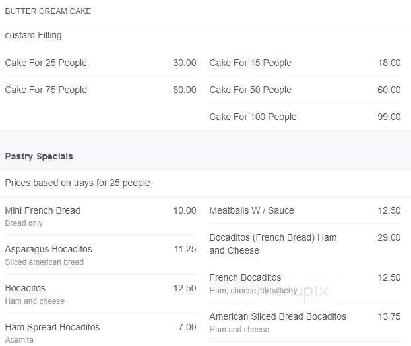Image resolution: width=411 pixels, height=346 pixels.
Task: Click the trays for 25 people note
Action: (77, 183)
